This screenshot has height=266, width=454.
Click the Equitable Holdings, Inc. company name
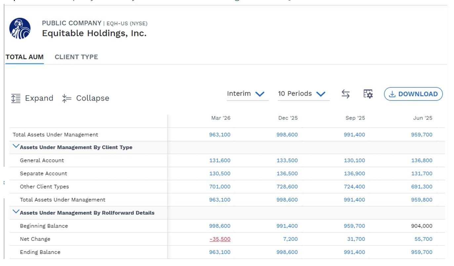tap(94, 33)
